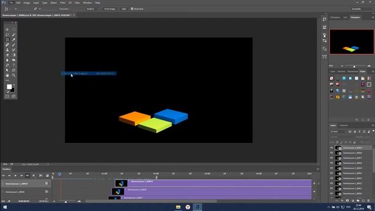Select the History Brush tool
Image resolution: width=375 pixels, height=211 pixels.
pyautogui.click(x=13, y=50)
